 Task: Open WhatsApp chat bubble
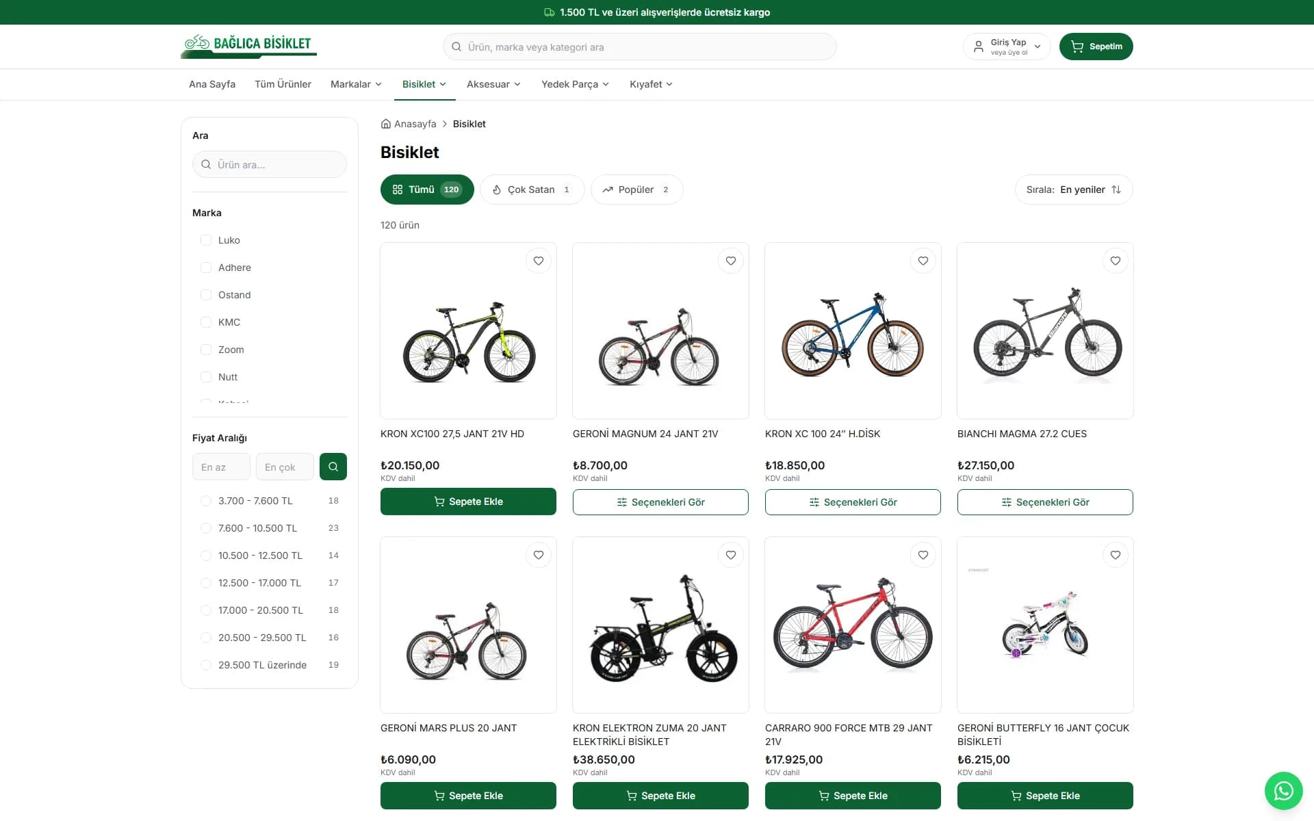[x=1283, y=791]
